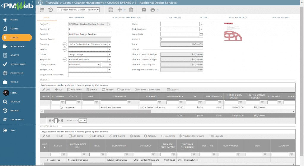Image resolution: width=304 pixels, height=166 pixels.
Task: Click Delete in Budget toolbar
Action: [91, 90]
